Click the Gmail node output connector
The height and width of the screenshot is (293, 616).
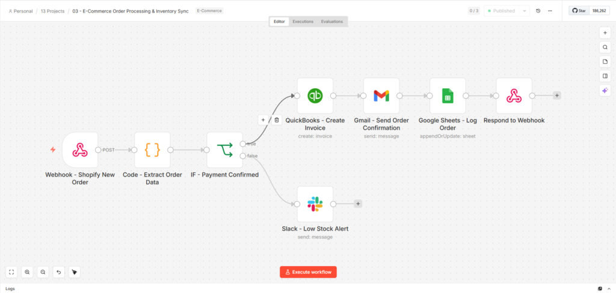click(x=399, y=95)
